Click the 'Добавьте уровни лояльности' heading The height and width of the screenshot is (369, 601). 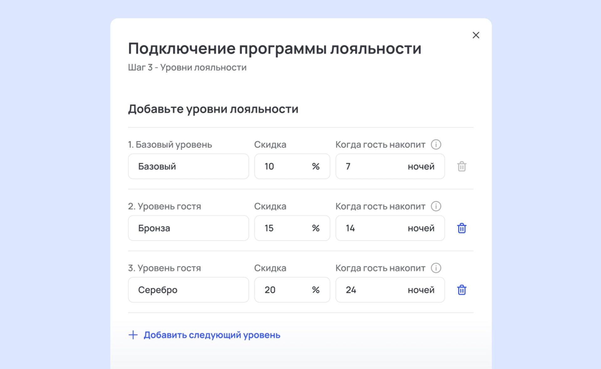(213, 109)
